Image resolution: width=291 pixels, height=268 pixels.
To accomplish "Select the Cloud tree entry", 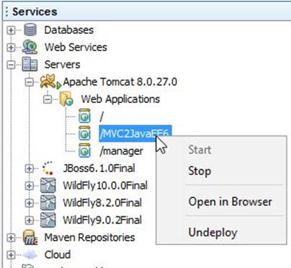I will tap(58, 254).
